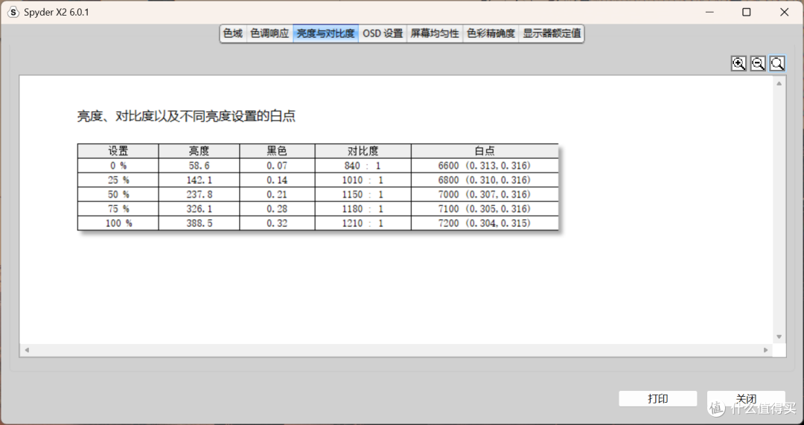Click the 75 % setting cell
The image size is (804, 425).
click(x=118, y=208)
